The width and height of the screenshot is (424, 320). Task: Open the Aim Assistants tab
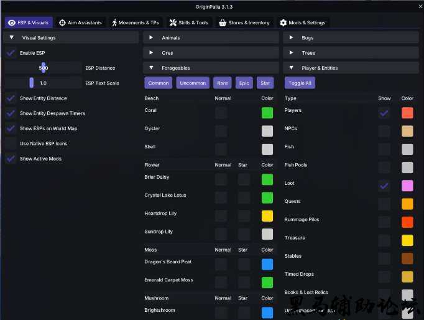(81, 23)
